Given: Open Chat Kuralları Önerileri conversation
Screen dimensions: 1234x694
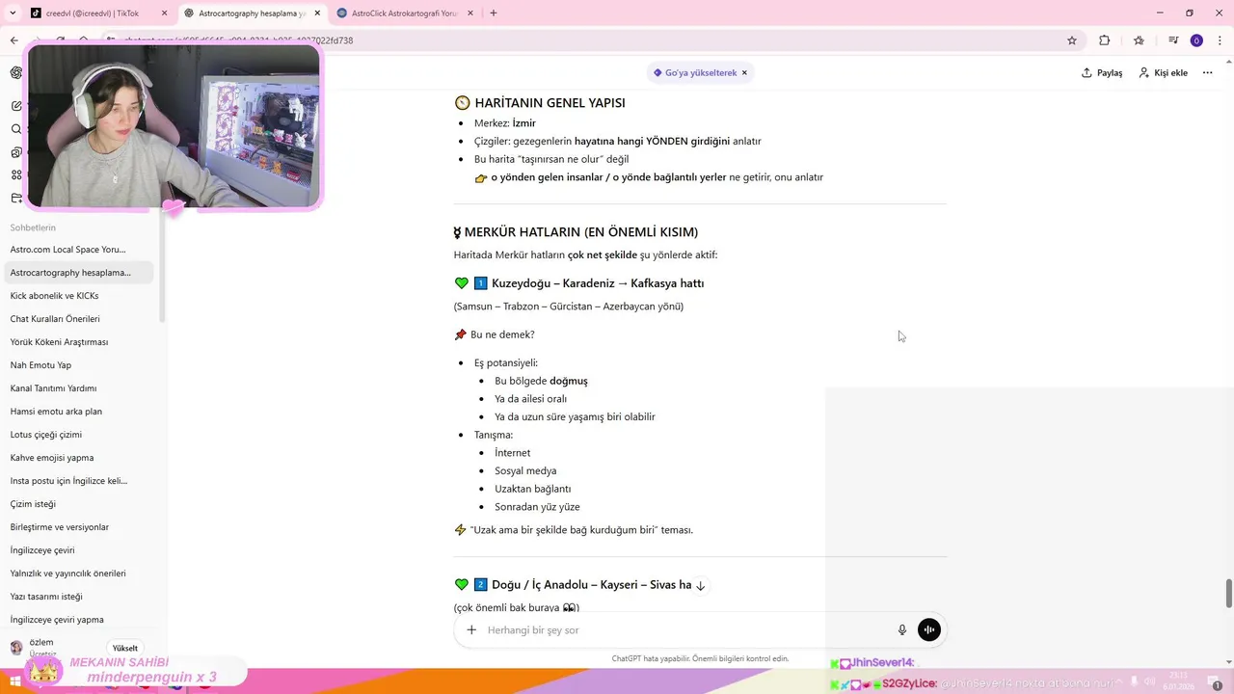Looking at the screenshot, I should (x=79, y=319).
